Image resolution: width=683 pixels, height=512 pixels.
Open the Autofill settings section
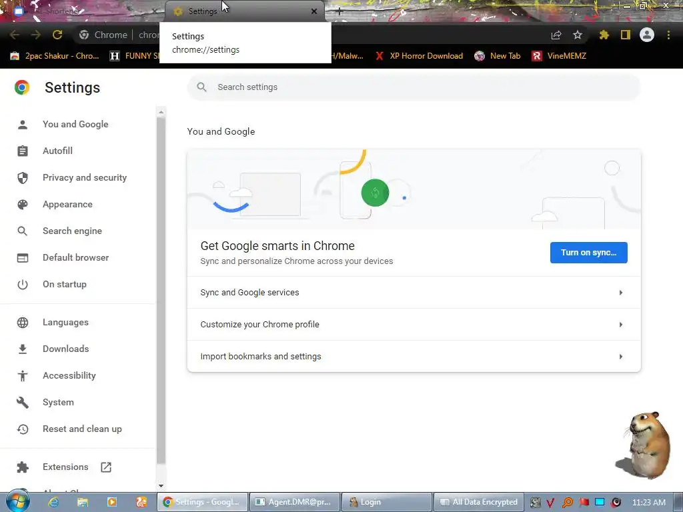[57, 151]
